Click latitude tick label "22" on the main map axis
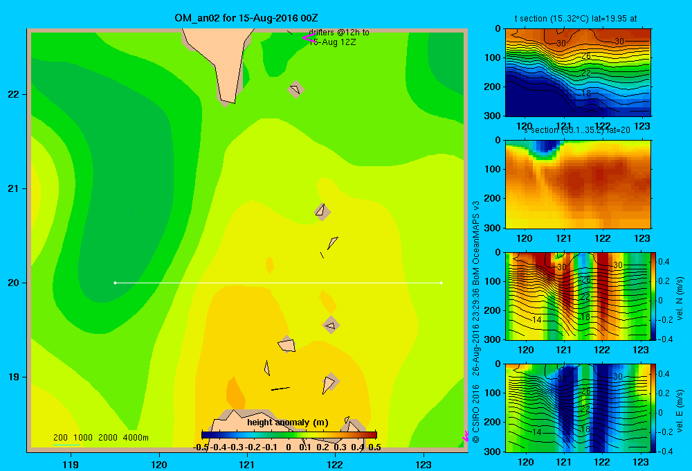Image resolution: width=692 pixels, height=471 pixels. pos(14,94)
